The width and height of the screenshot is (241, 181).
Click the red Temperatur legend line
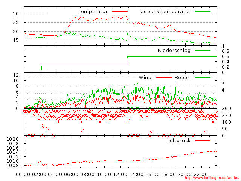(120, 12)
